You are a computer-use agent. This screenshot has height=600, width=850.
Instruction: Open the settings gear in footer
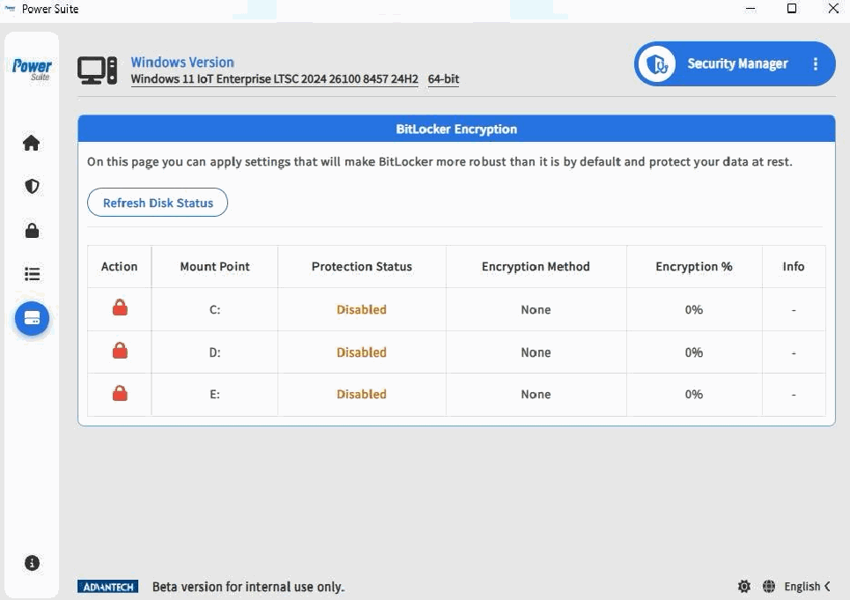[x=744, y=586]
